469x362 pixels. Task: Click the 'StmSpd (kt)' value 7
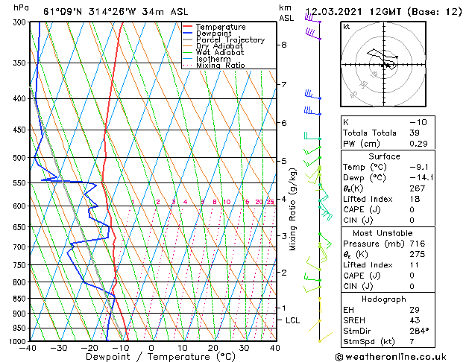[412, 342]
